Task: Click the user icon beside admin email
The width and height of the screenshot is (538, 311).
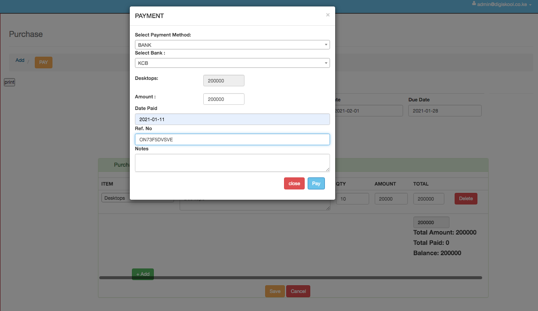Action: tap(474, 4)
